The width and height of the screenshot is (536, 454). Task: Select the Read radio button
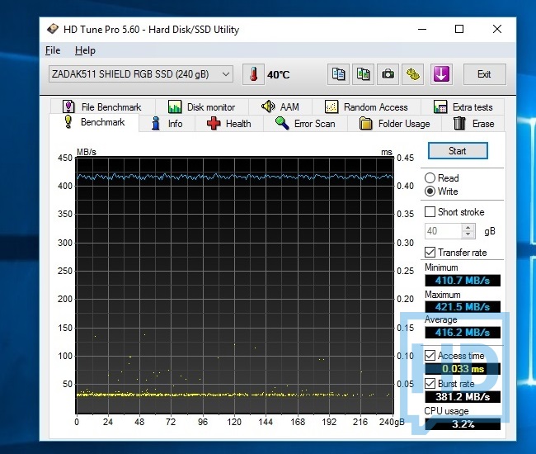pos(430,178)
